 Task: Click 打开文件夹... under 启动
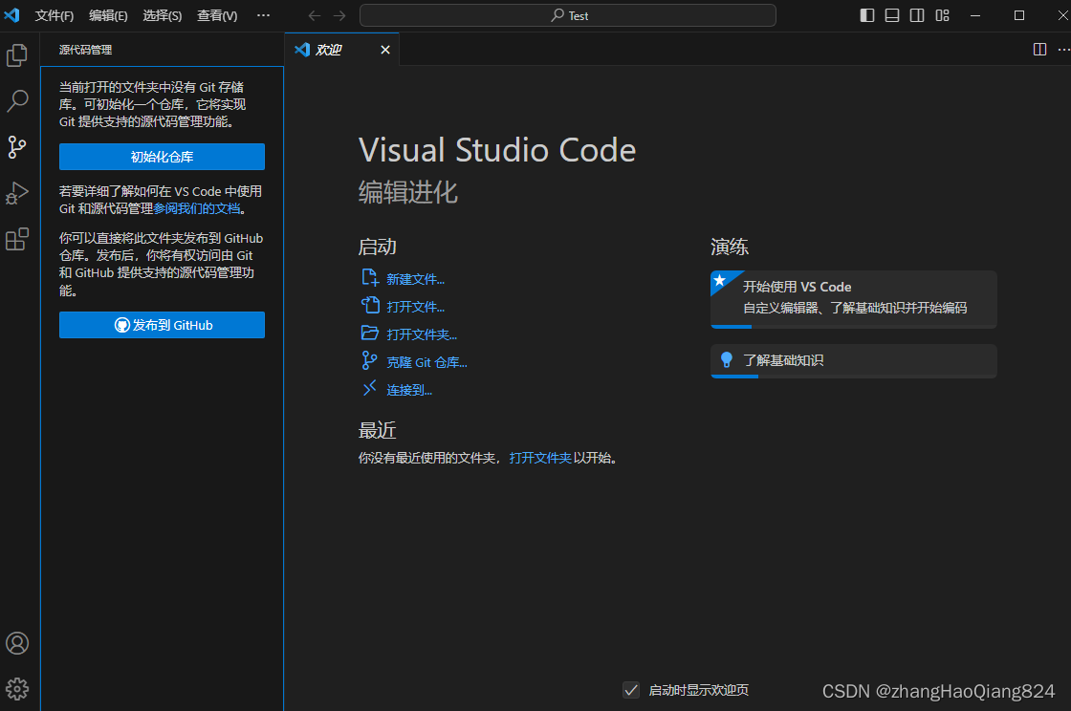(422, 334)
